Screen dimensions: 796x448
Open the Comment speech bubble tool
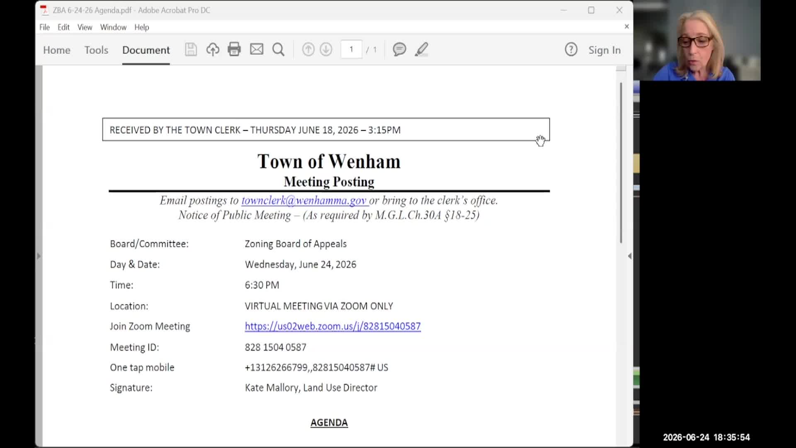click(x=399, y=49)
